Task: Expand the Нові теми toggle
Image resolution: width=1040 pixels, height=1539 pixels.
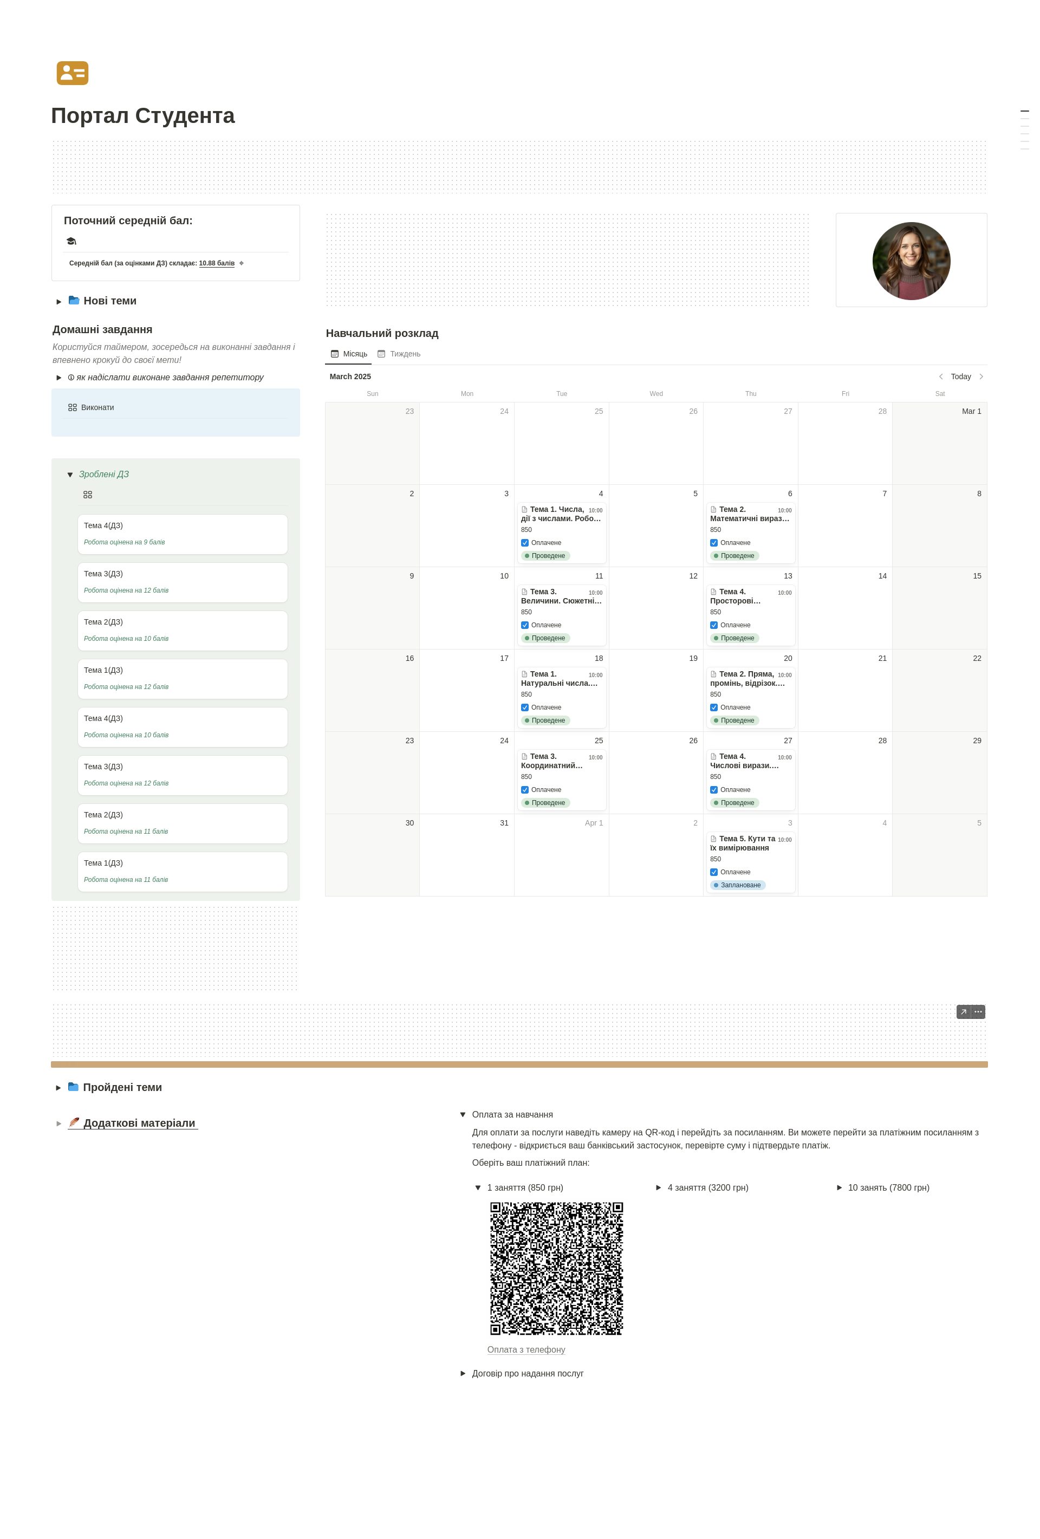Action: 59,301
